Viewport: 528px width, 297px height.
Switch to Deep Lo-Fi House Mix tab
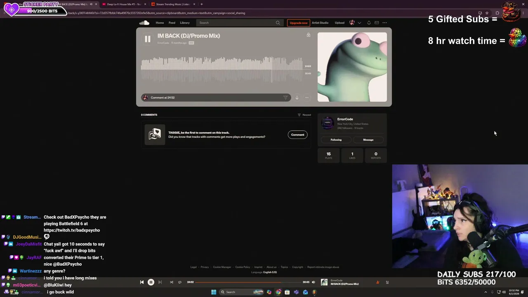pos(124,4)
